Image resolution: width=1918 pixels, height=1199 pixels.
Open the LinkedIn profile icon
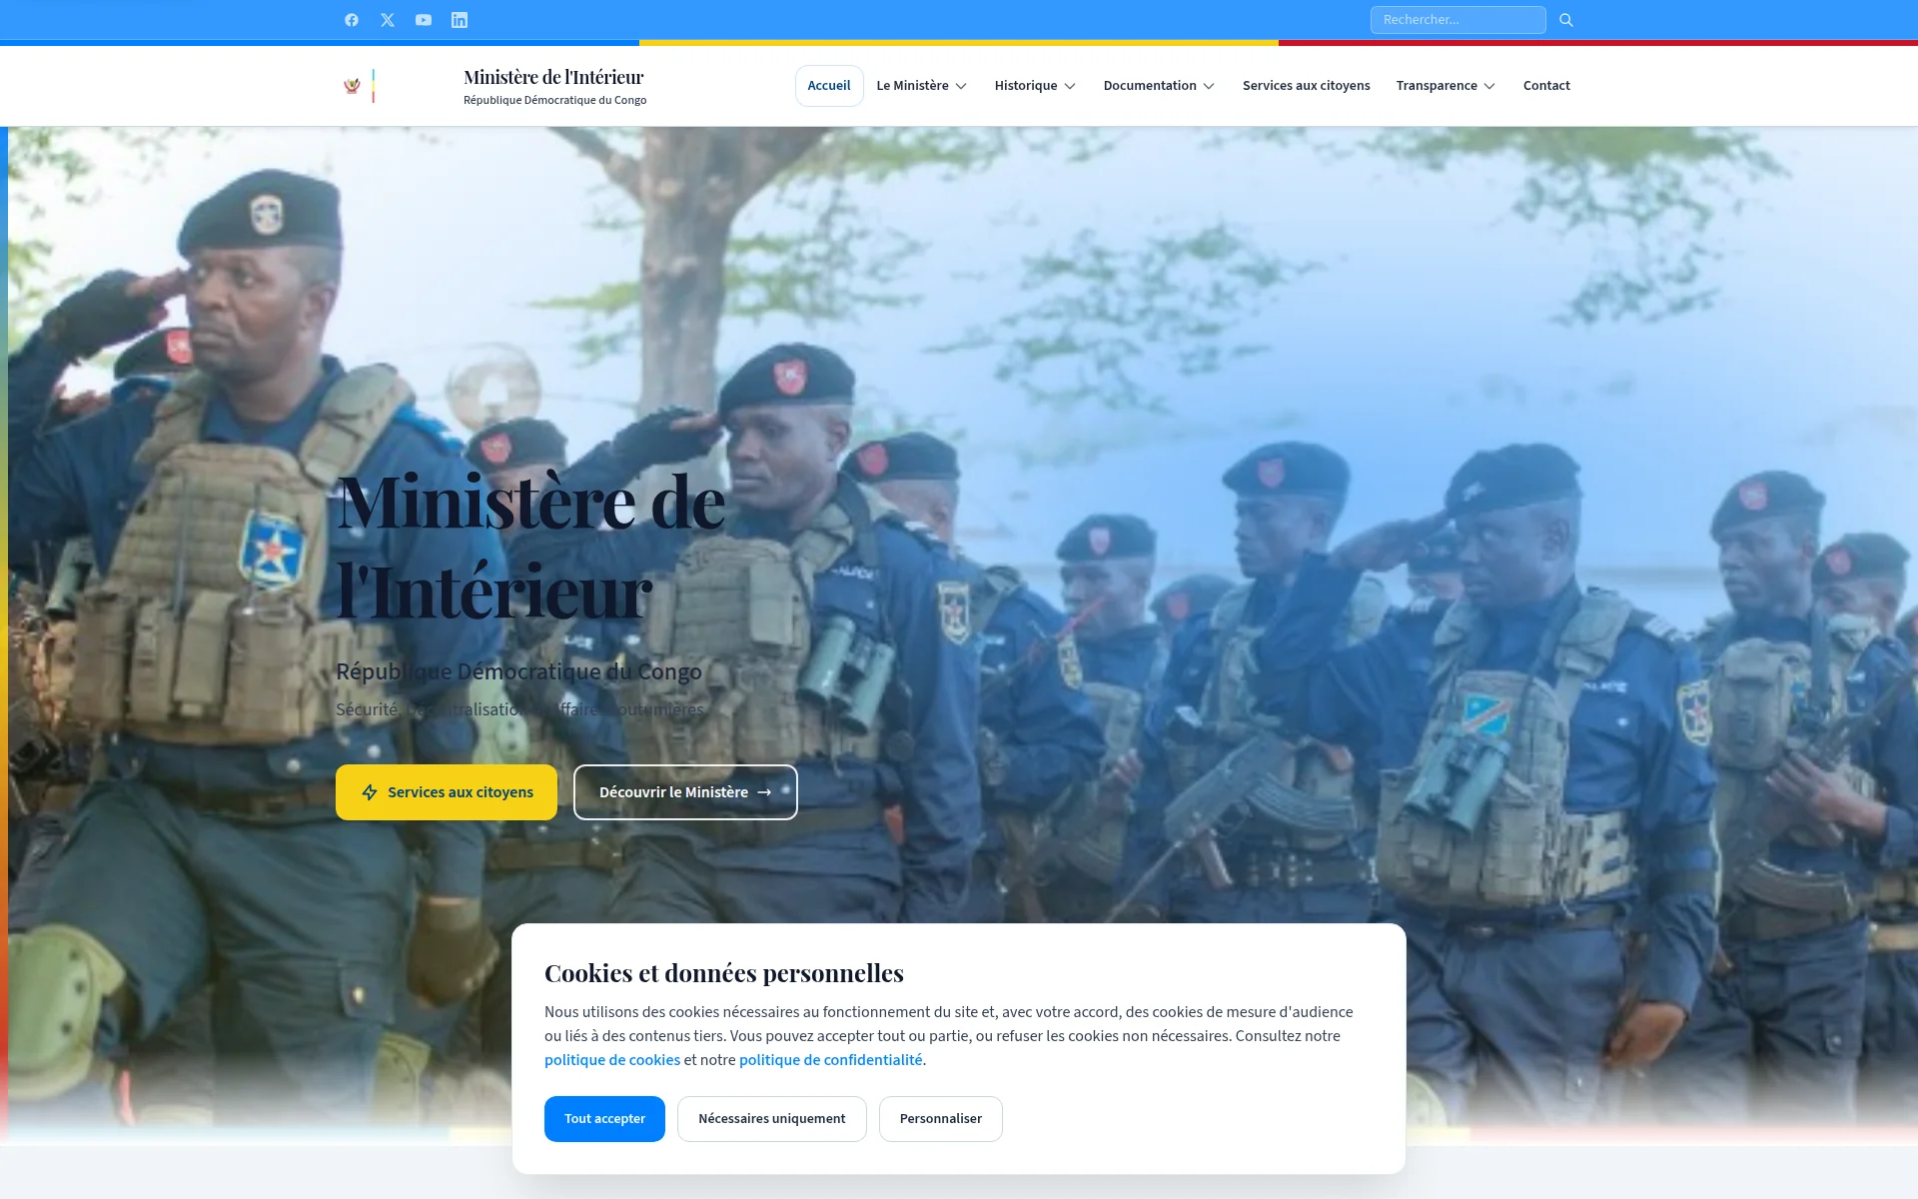[460, 20]
